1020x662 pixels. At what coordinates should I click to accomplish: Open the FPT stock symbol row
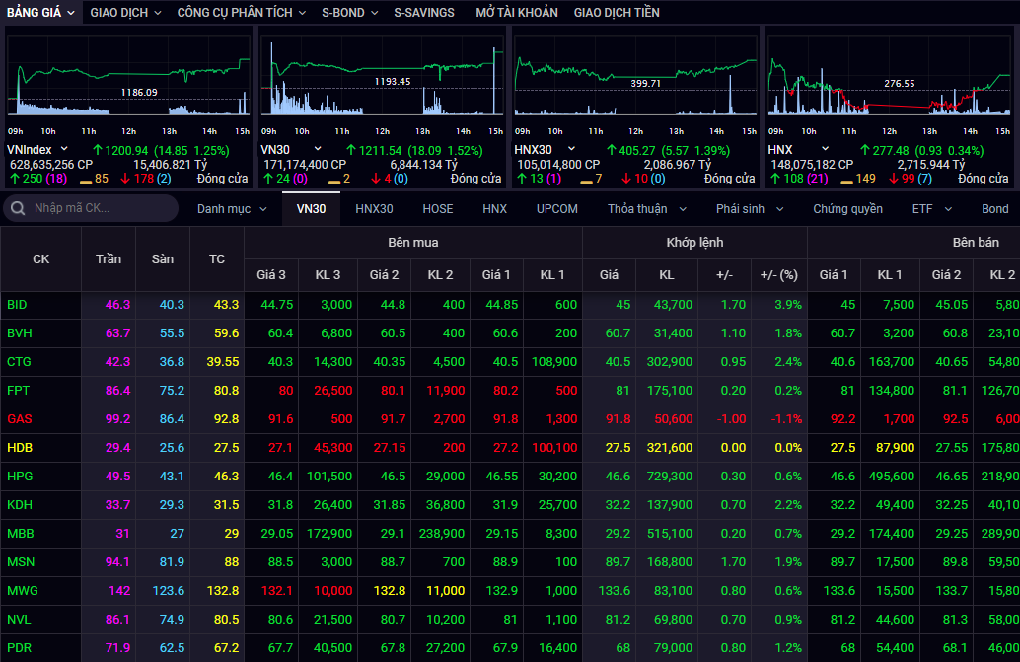[x=17, y=391]
